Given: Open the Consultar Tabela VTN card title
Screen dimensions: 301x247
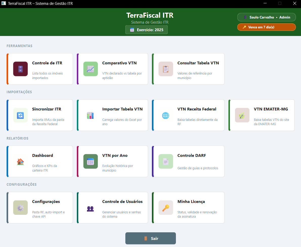Looking at the screenshot, I should (198, 63).
